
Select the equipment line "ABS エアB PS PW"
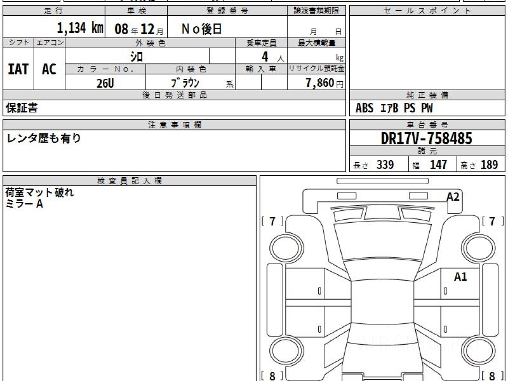[394, 108]
